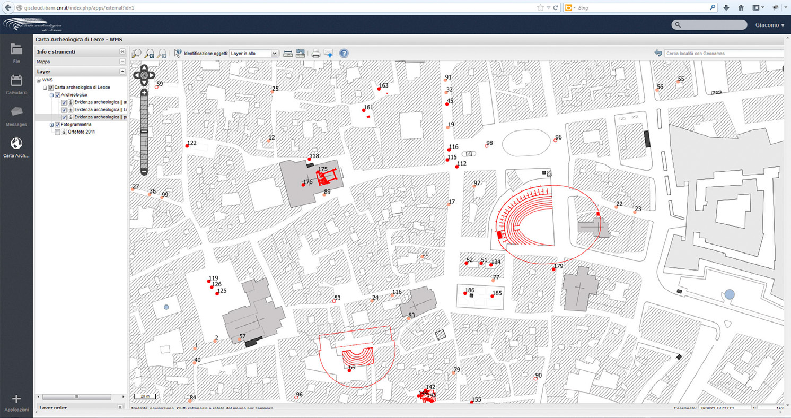Show info for highlighted Evidenza archeologica layer

tap(71, 117)
